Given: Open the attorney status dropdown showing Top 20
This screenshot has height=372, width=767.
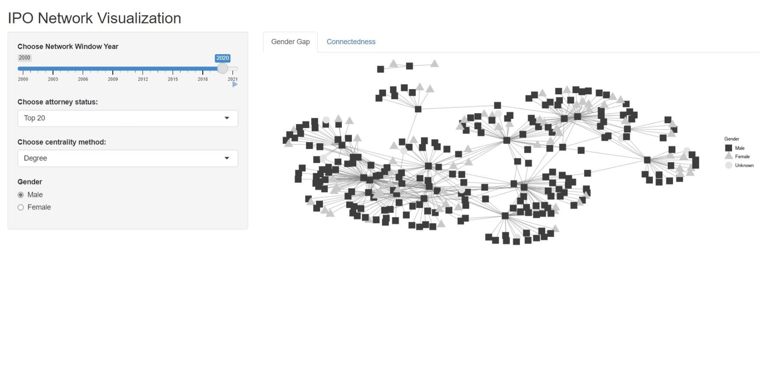Looking at the screenshot, I should coord(128,118).
